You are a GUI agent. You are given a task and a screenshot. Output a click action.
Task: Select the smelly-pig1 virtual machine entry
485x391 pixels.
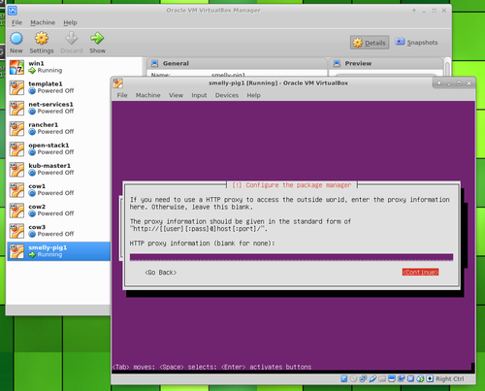(59, 251)
